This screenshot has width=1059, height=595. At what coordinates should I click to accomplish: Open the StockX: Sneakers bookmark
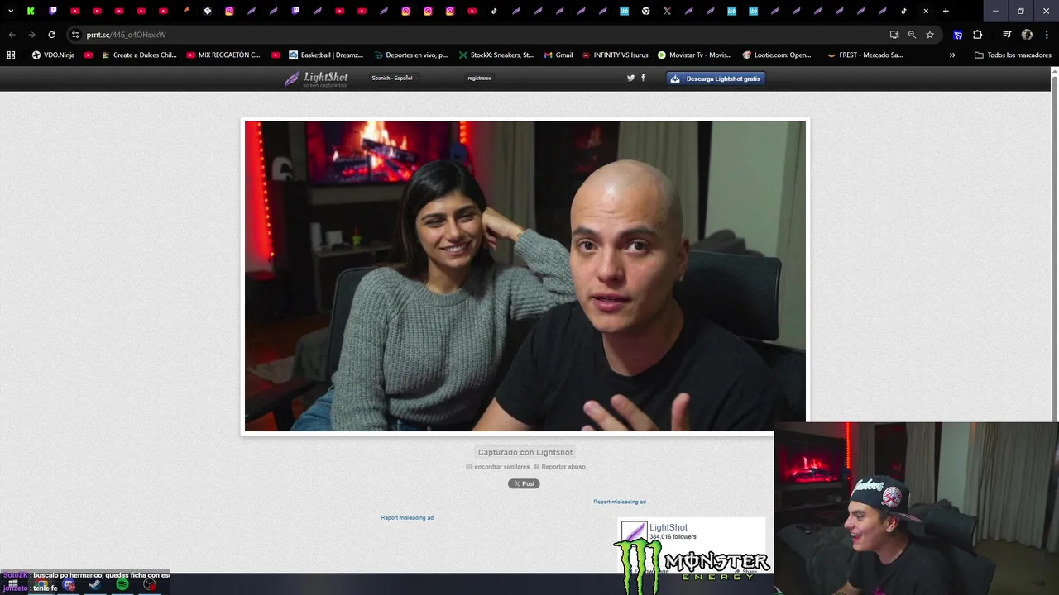[x=496, y=55]
